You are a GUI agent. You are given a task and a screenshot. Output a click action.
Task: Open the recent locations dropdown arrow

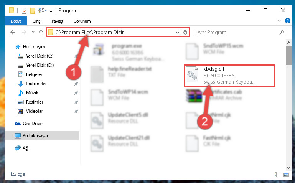(33, 32)
